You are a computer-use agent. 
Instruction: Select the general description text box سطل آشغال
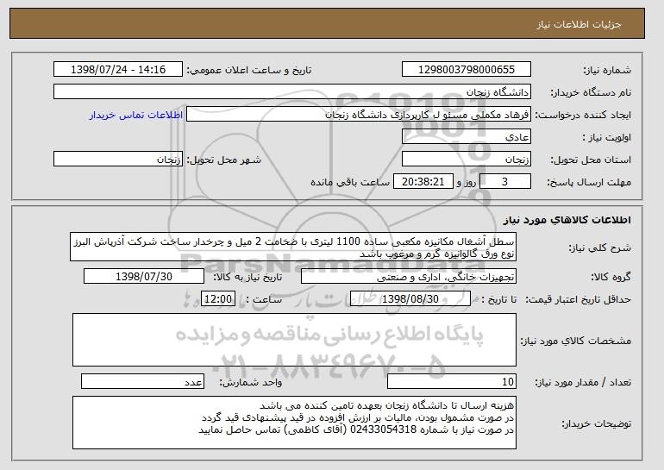(293, 247)
